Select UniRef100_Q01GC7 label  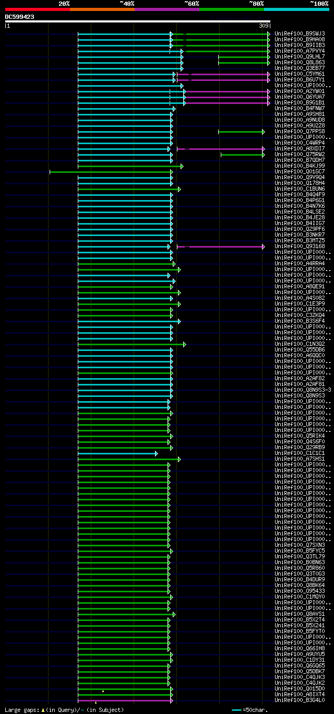point(300,171)
